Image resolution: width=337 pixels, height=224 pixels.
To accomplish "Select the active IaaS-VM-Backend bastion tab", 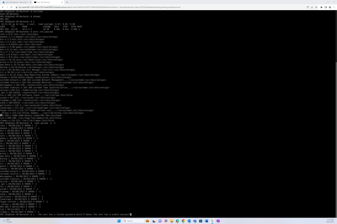I will 46,2.
